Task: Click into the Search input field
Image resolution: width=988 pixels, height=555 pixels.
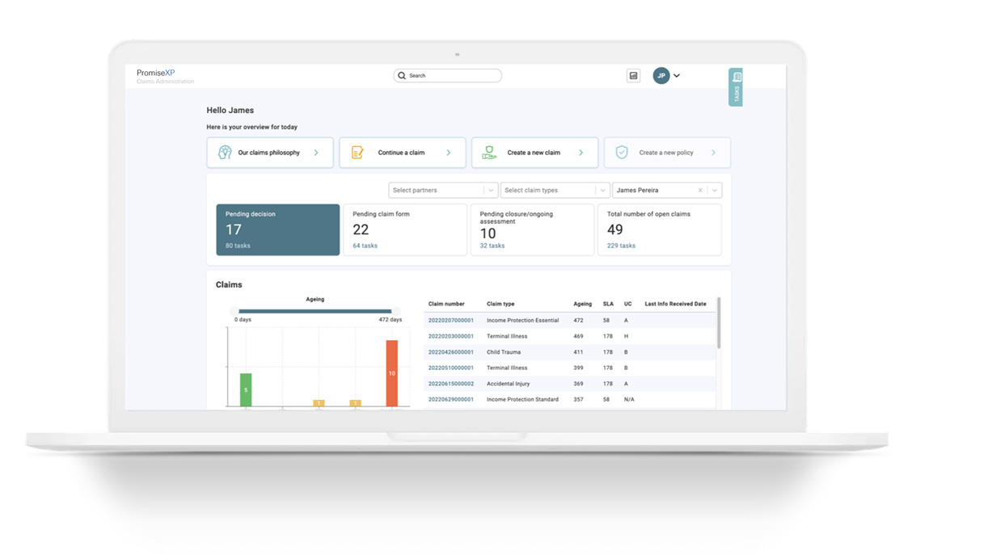Action: click(448, 76)
